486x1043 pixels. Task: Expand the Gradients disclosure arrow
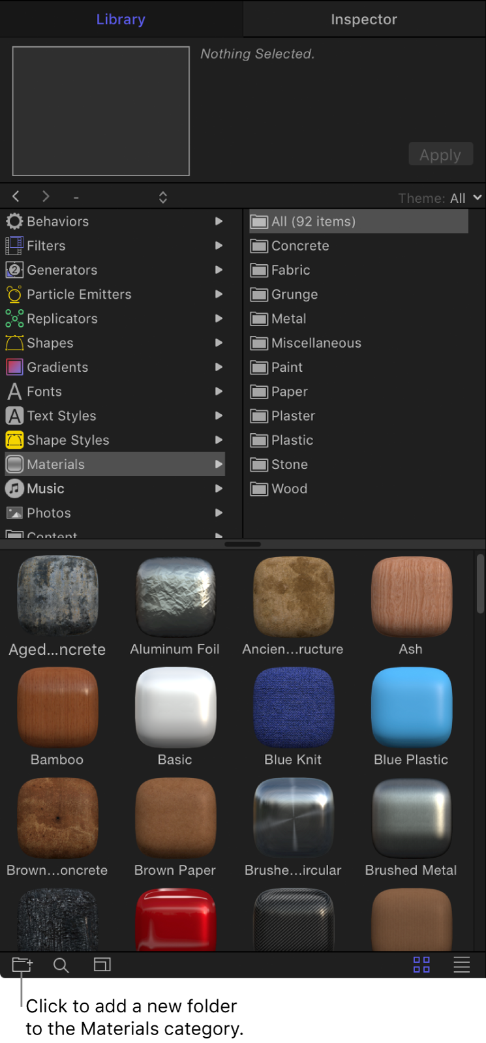[219, 367]
